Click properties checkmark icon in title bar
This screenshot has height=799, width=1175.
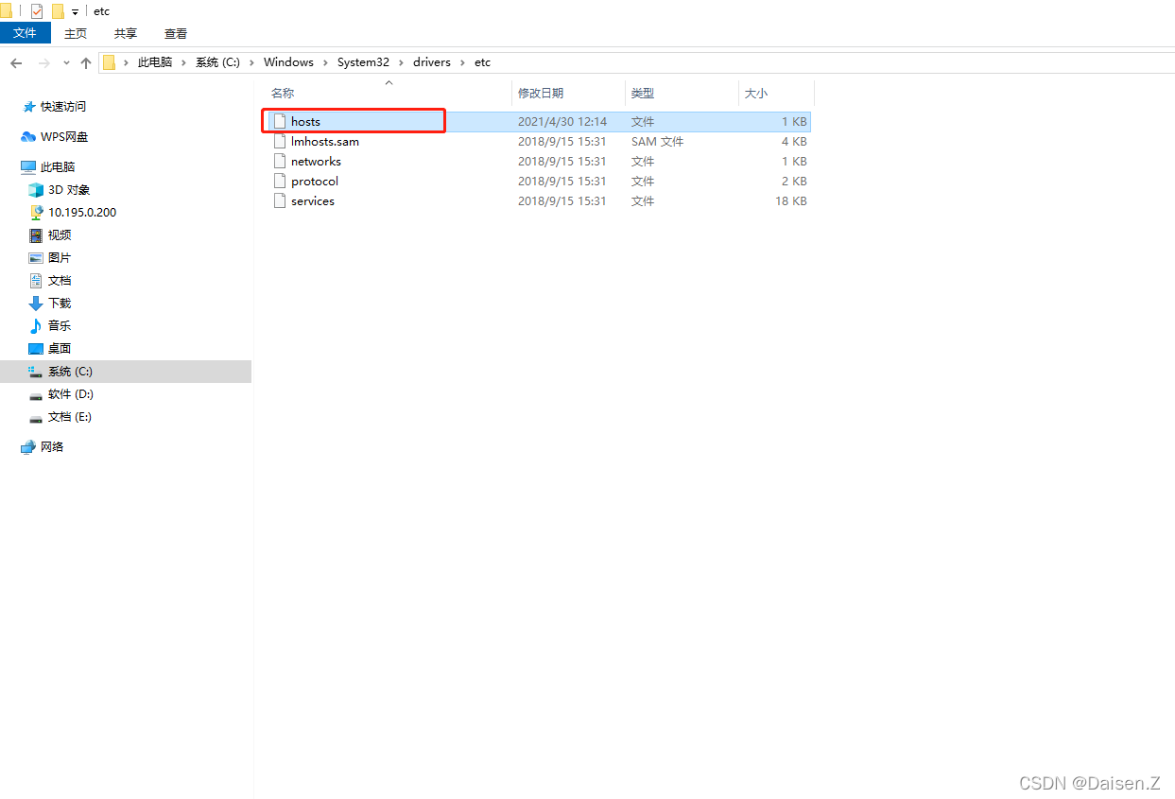tap(37, 11)
